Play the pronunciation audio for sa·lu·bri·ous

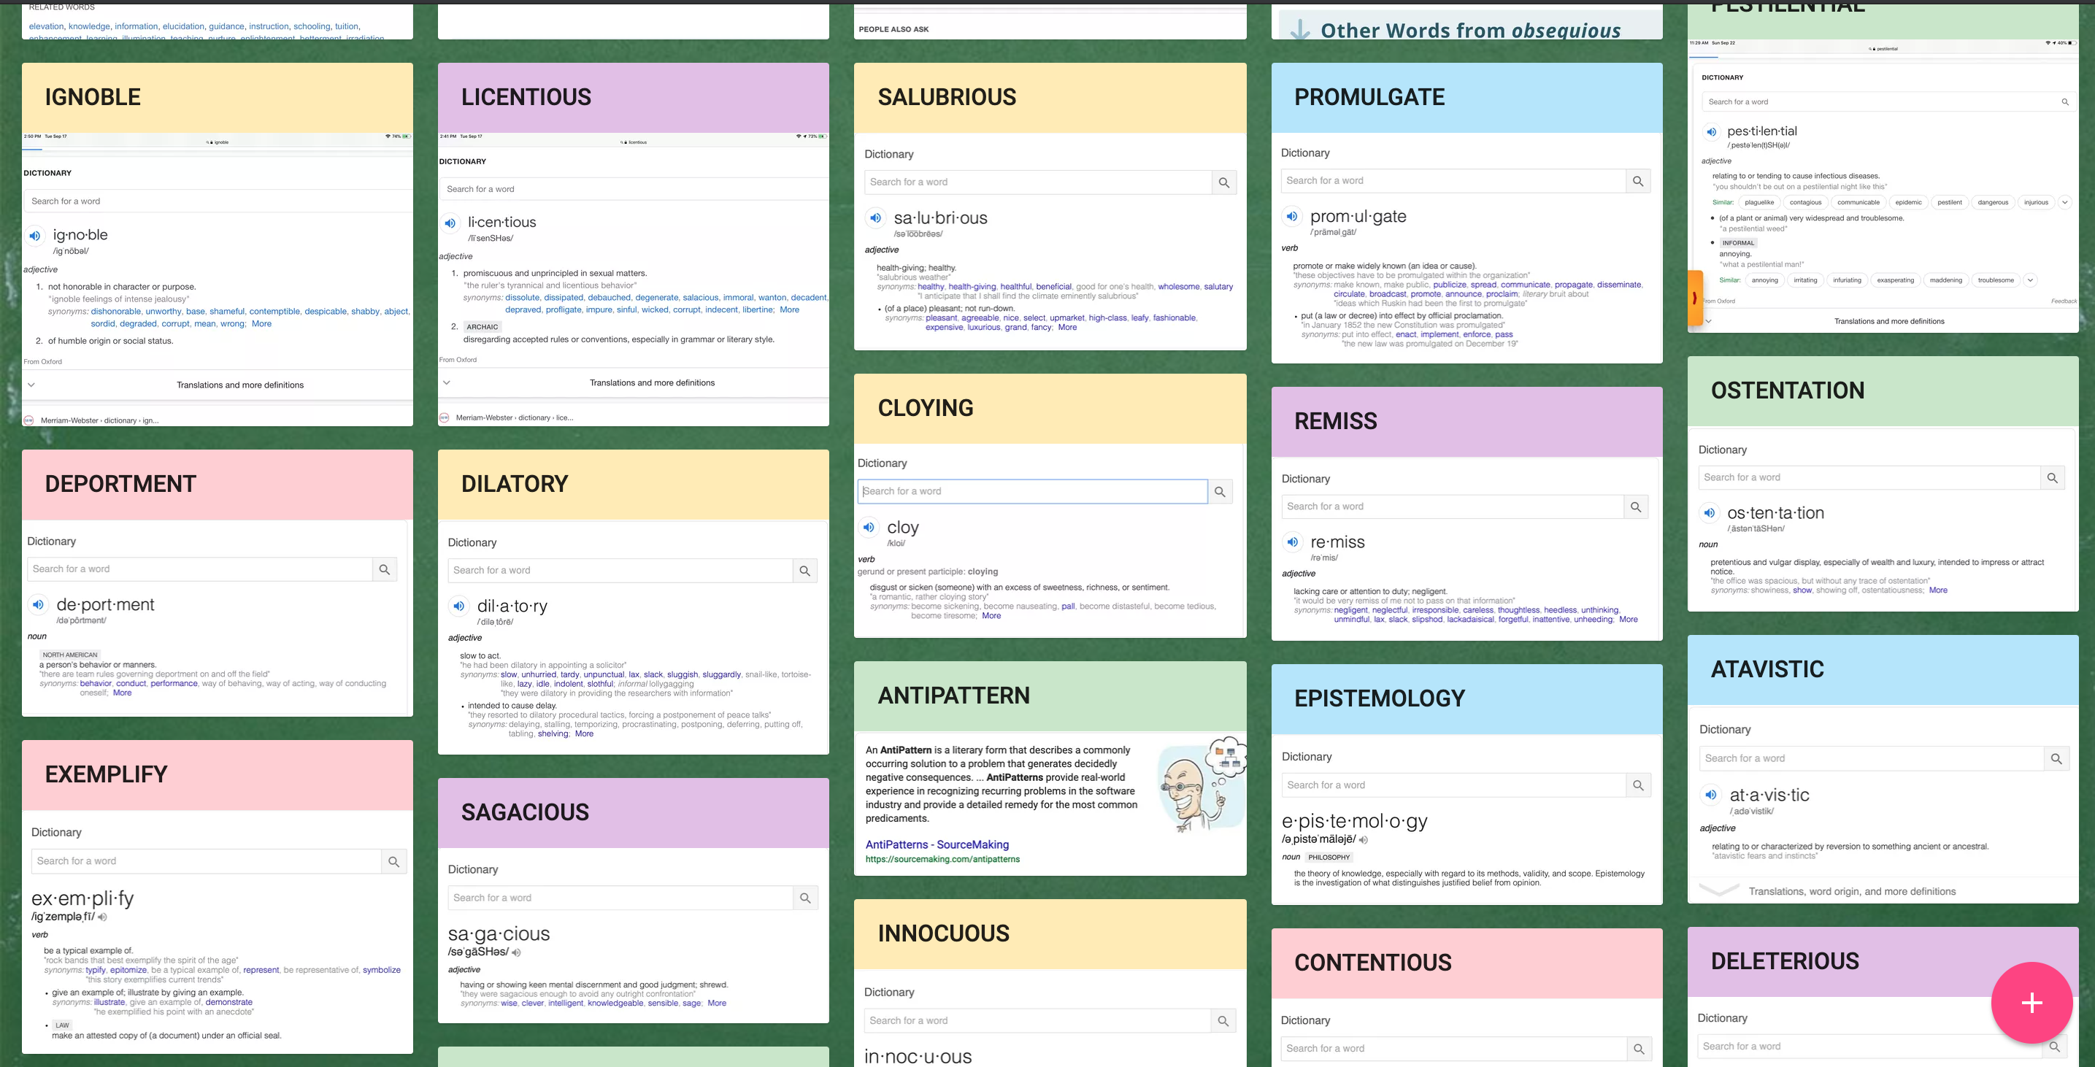(x=875, y=218)
